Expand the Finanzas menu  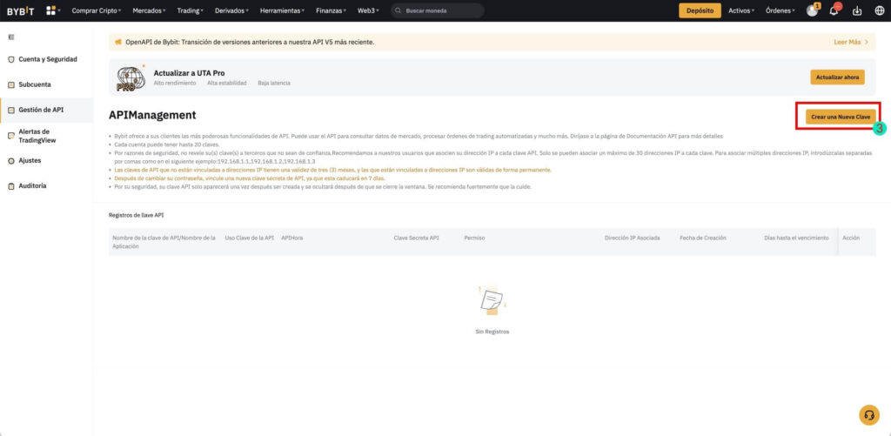(332, 10)
